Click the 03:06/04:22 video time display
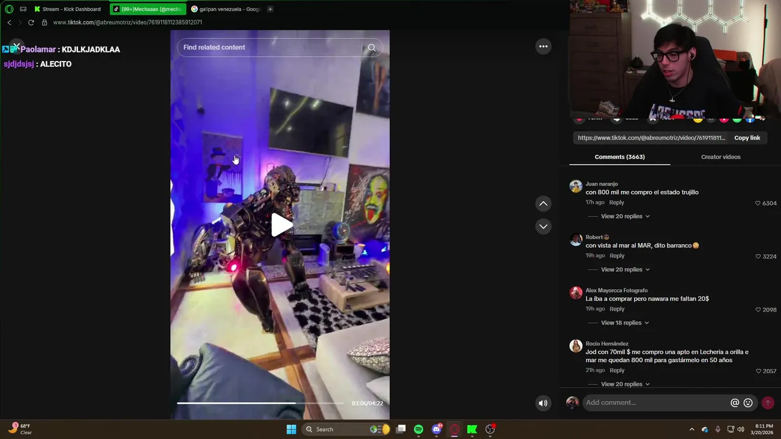Image resolution: width=781 pixels, height=439 pixels. [367, 404]
